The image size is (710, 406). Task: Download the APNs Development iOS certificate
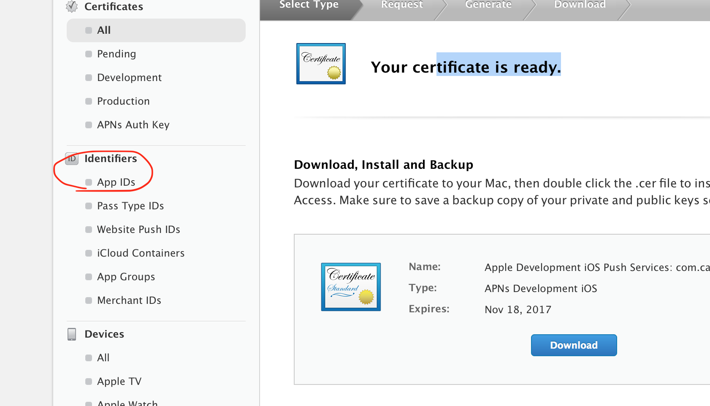click(574, 345)
